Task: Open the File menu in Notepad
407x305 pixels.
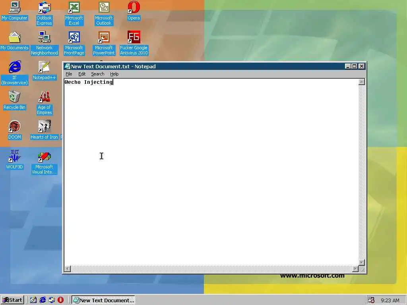Action: coord(69,74)
